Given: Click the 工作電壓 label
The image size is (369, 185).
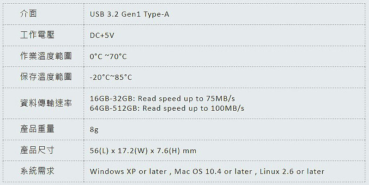Looking at the screenshot, I should [37, 35].
